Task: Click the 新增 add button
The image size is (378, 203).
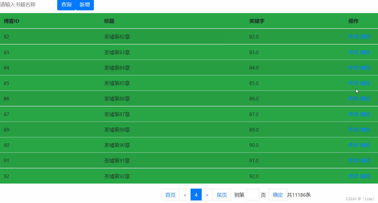Action: pos(85,5)
